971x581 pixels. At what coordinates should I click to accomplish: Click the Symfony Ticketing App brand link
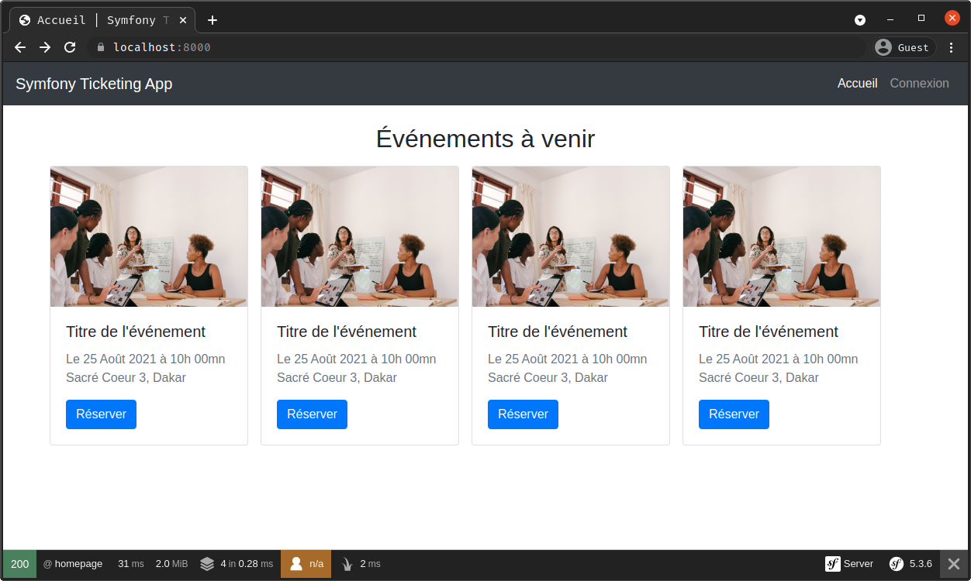coord(94,84)
